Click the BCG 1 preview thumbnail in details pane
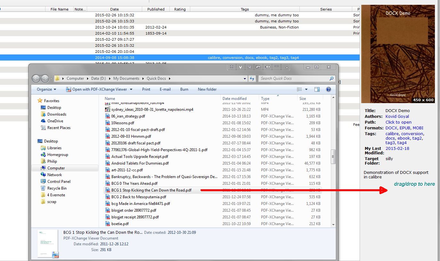 48,244
